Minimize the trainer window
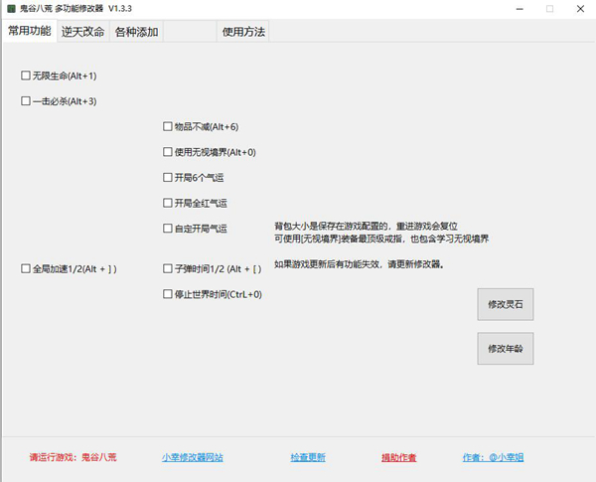Screen dimensions: 596x482 [520, 9]
